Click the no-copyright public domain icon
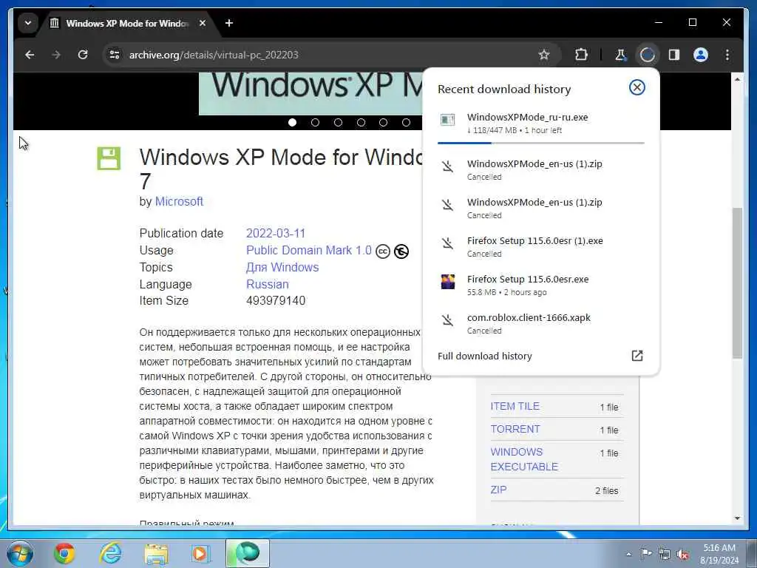Screen dimensions: 757x568 click(x=401, y=251)
